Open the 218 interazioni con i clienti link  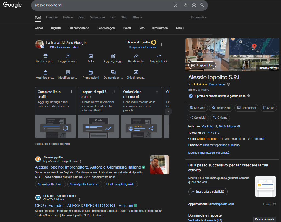(65, 47)
